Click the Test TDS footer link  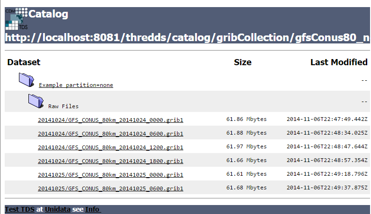pos(19,209)
